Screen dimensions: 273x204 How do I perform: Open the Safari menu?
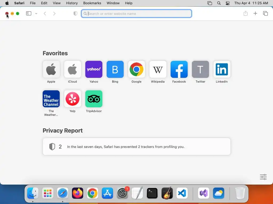coord(19,3)
